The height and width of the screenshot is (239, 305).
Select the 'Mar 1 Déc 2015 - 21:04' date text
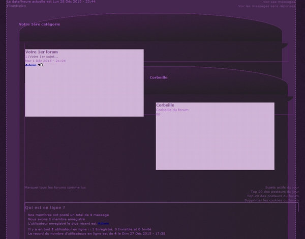pyautogui.click(x=45, y=61)
